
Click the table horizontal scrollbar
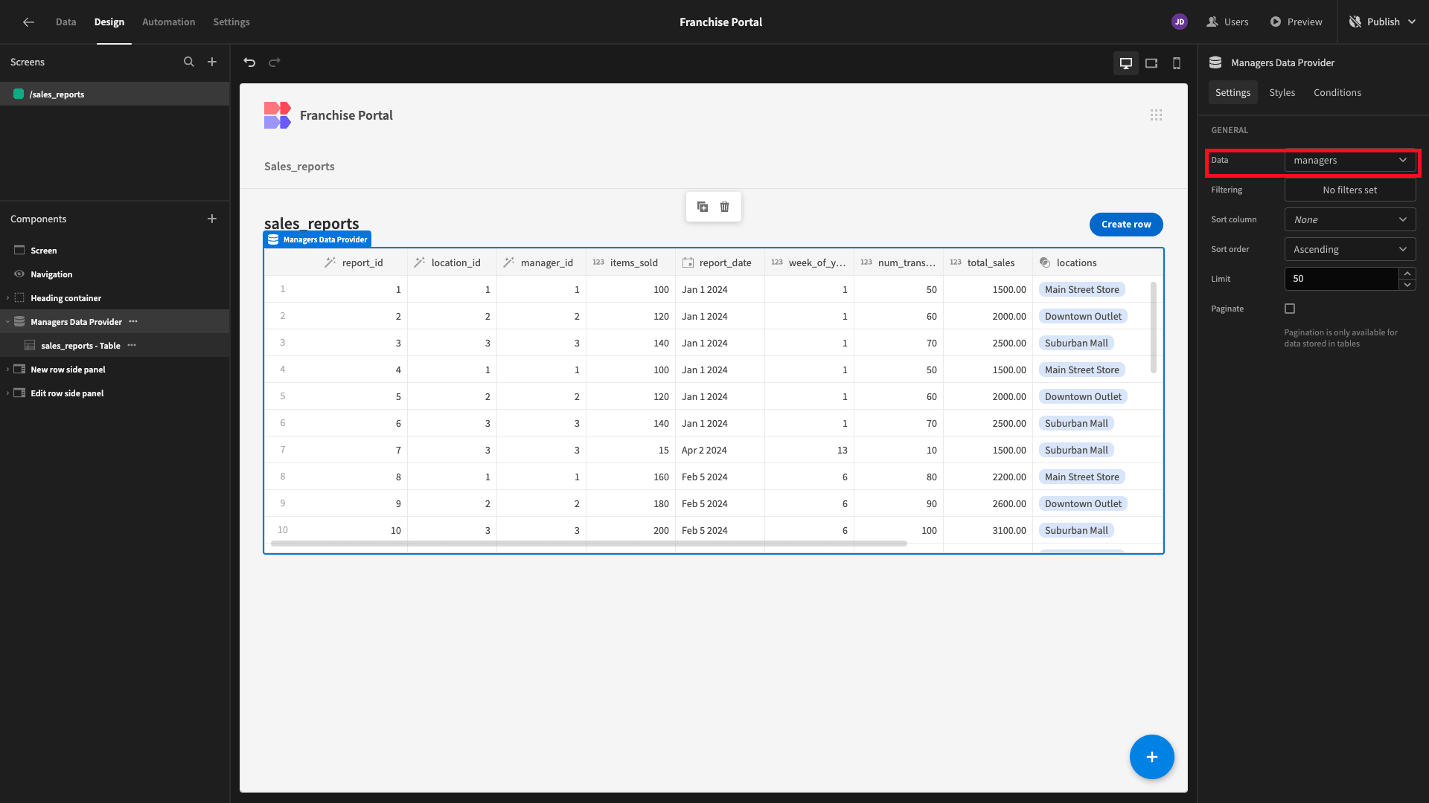point(589,544)
